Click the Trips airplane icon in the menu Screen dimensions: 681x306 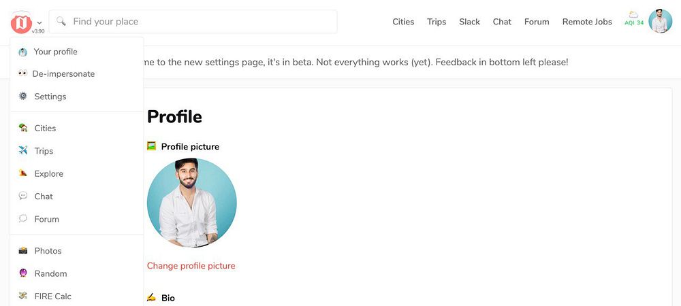23,151
